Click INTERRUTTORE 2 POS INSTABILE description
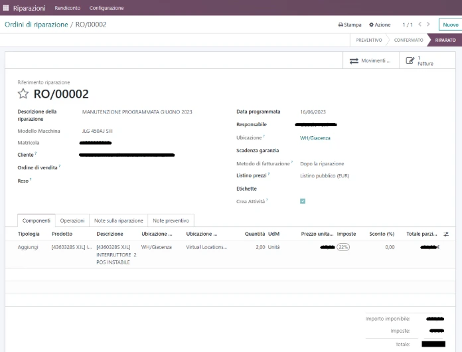This screenshot has height=352, width=462. (116, 255)
